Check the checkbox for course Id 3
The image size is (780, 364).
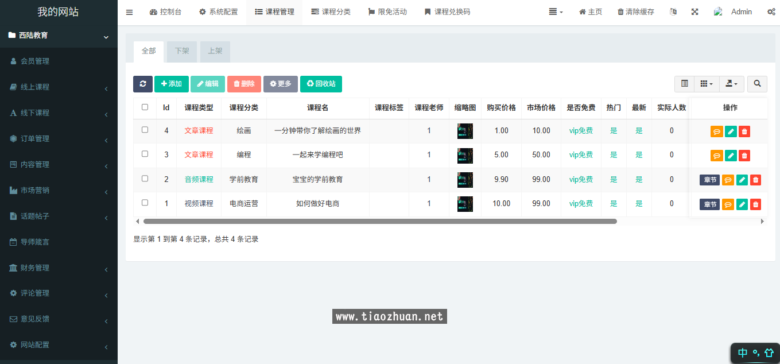[x=145, y=154]
